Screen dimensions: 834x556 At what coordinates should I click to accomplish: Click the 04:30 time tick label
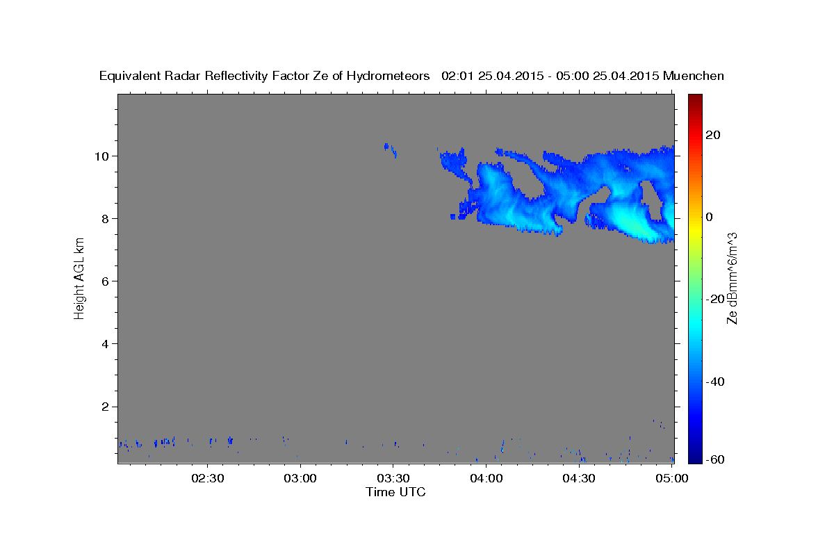pyautogui.click(x=579, y=478)
